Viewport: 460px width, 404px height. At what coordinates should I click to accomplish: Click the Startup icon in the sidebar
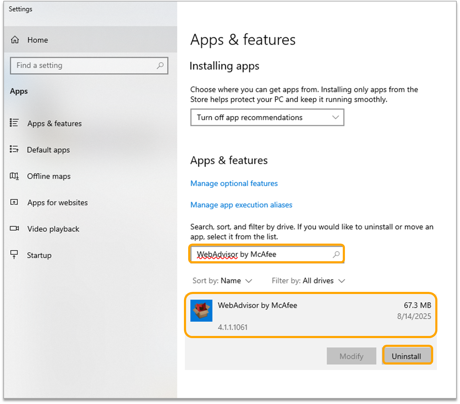(14, 255)
